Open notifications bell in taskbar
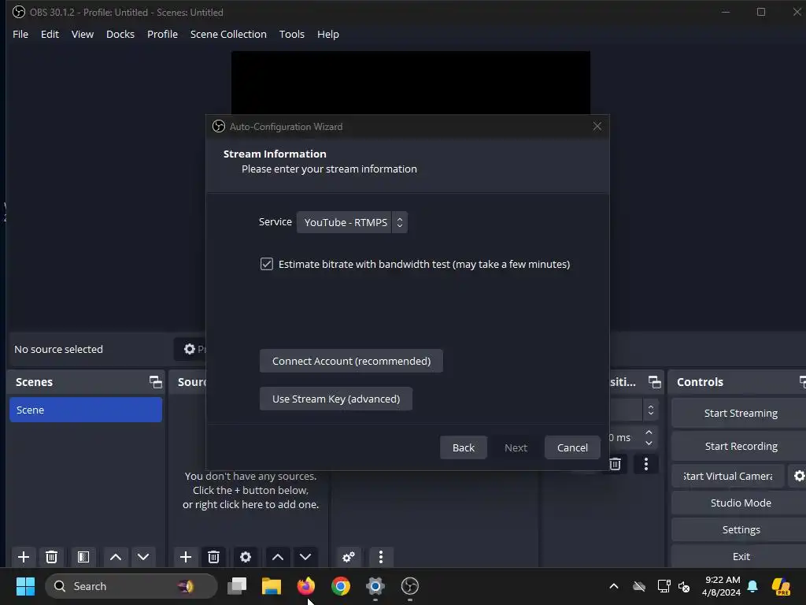The image size is (806, 605). [752, 586]
